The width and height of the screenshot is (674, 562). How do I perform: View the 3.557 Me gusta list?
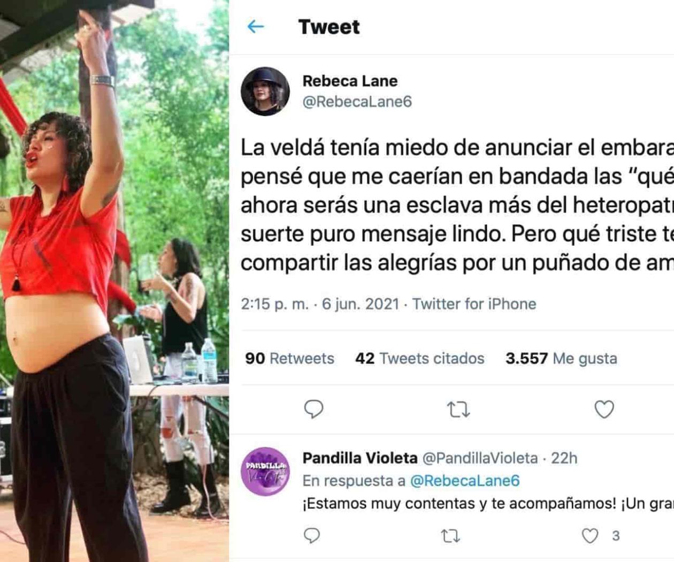561,358
